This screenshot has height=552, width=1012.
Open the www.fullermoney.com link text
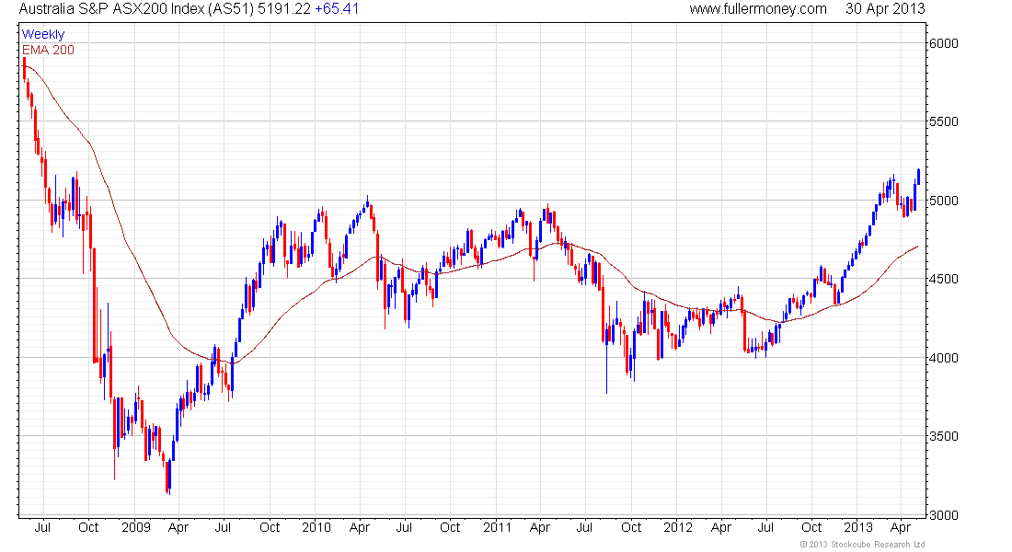[758, 9]
